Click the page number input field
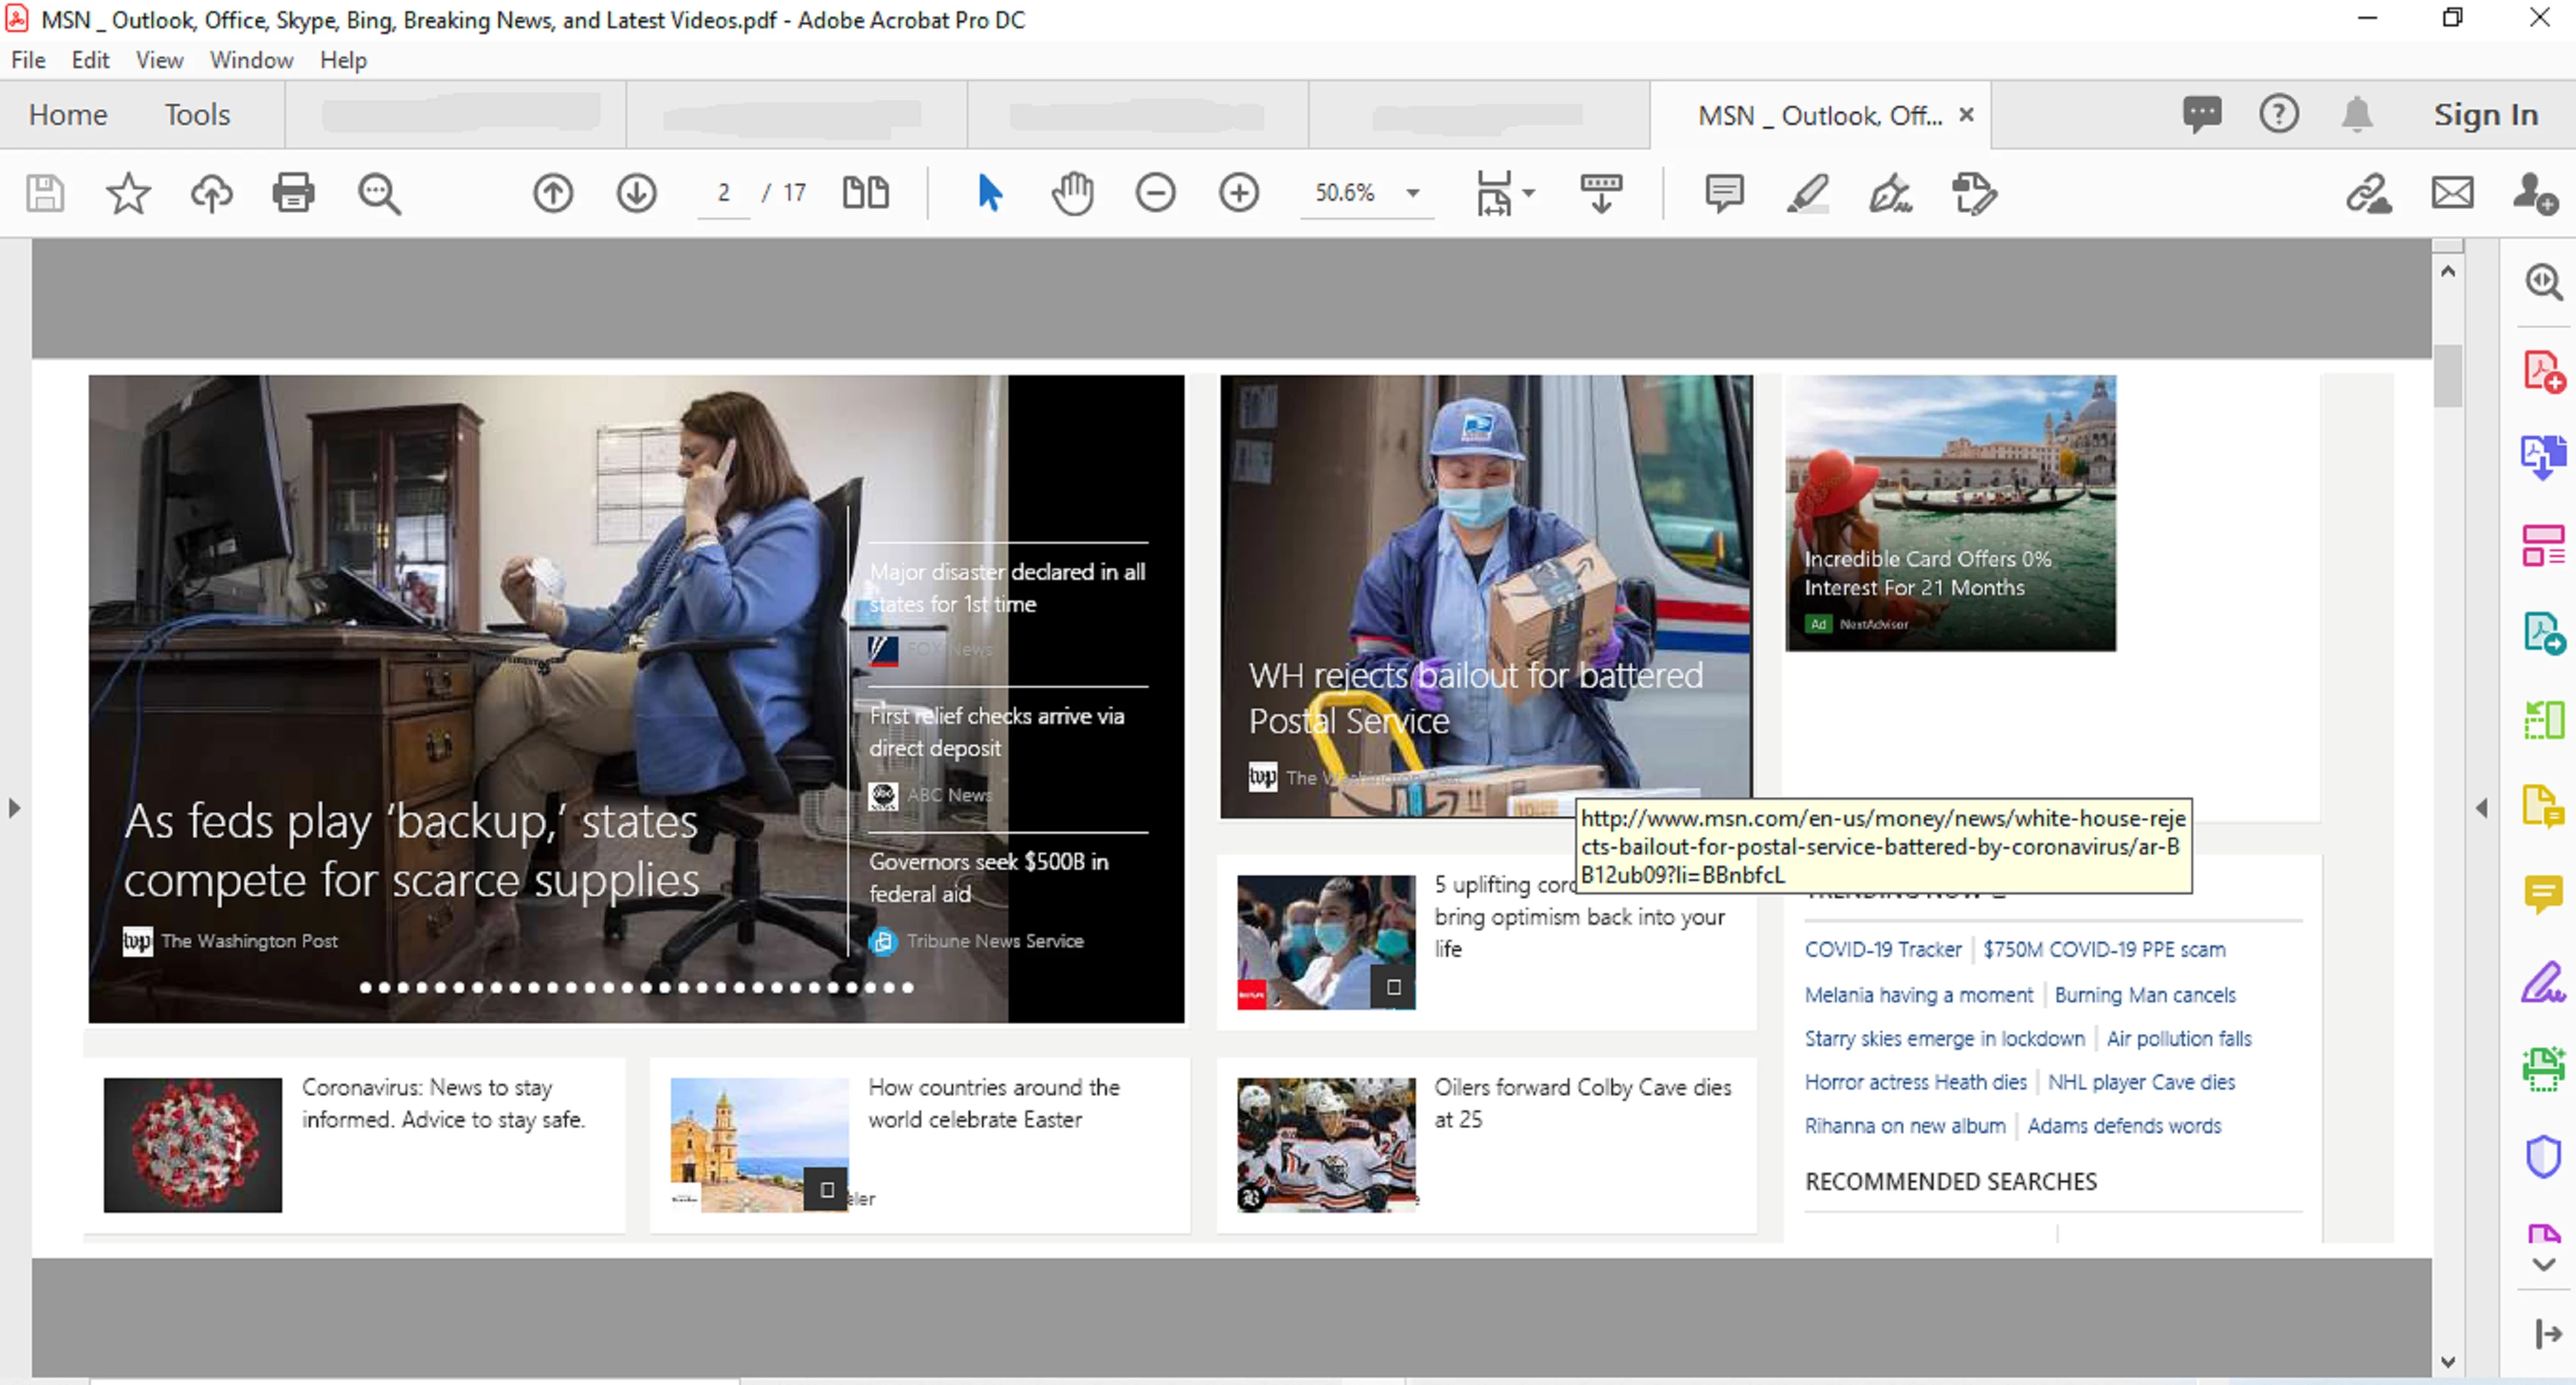This screenshot has width=2576, height=1385. (723, 192)
